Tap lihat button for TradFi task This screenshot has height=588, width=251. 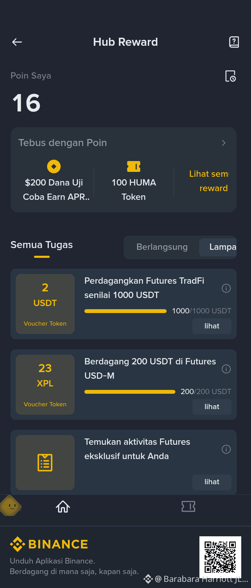(x=212, y=326)
